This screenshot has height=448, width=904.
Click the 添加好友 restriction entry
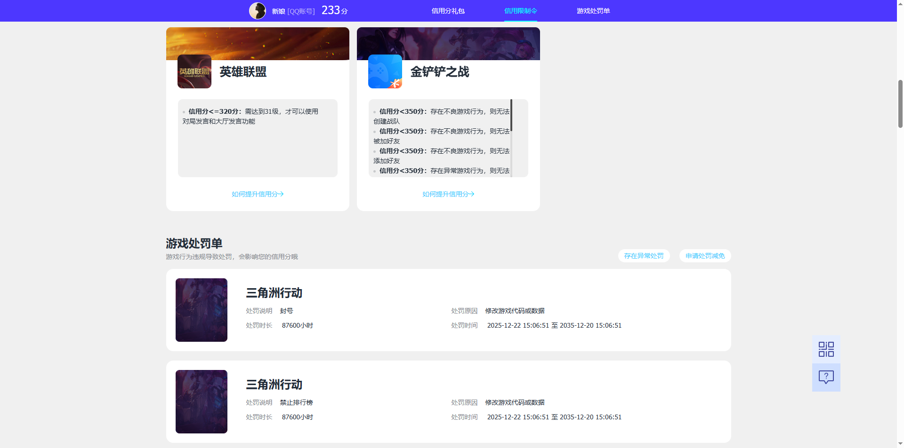(442, 156)
